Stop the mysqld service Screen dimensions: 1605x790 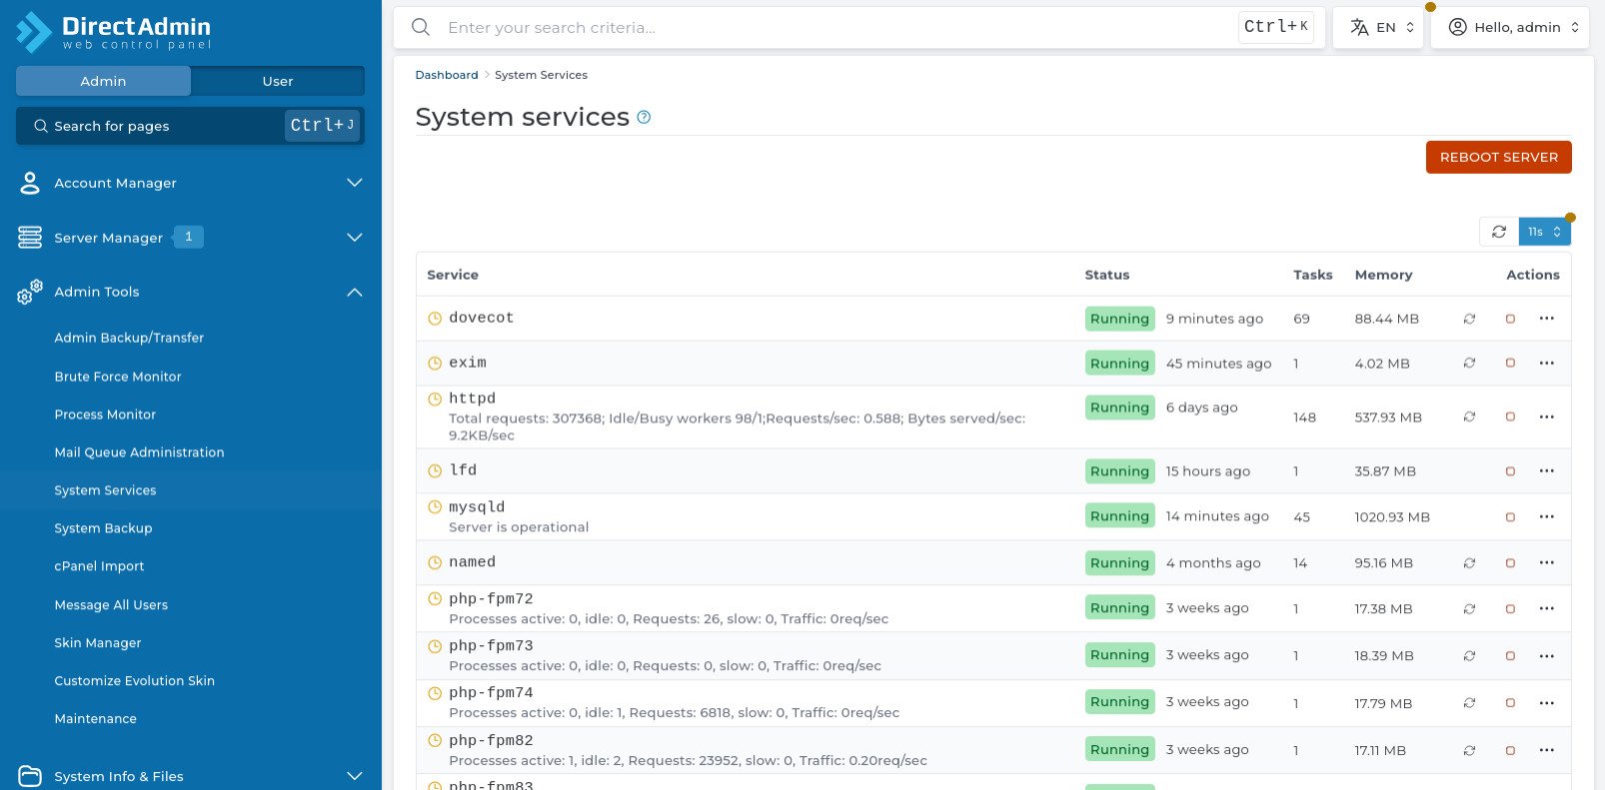1510,517
